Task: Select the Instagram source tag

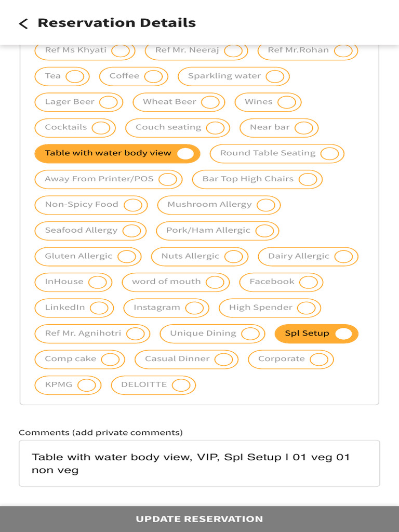Action: (166, 308)
